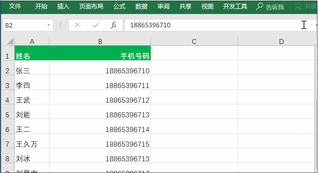The image size is (318, 173).
Task: Click the 共享 ribbon tab after 审阅
Action: (x=186, y=6)
